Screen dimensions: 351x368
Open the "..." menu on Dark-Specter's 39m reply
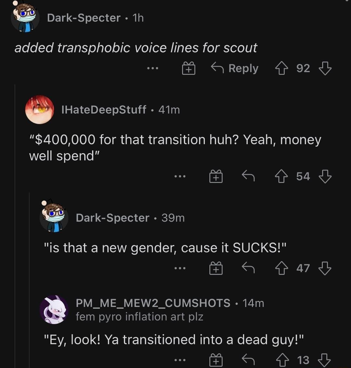click(180, 268)
